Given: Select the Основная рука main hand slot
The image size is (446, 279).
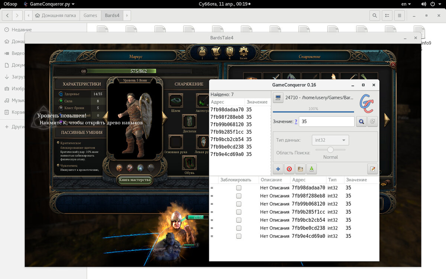Looking at the screenshot, I should (x=176, y=142).
